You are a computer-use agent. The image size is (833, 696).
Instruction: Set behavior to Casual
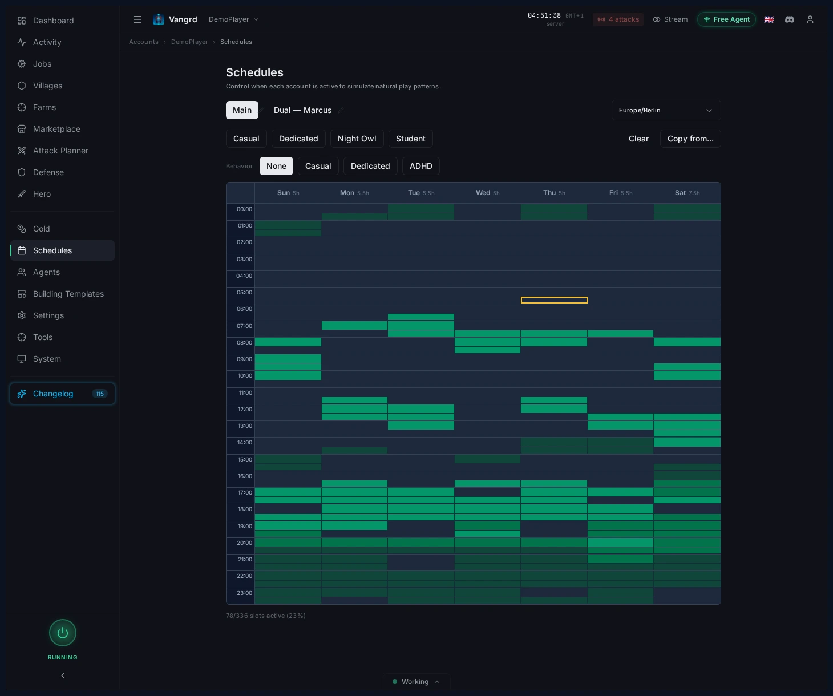pos(318,166)
